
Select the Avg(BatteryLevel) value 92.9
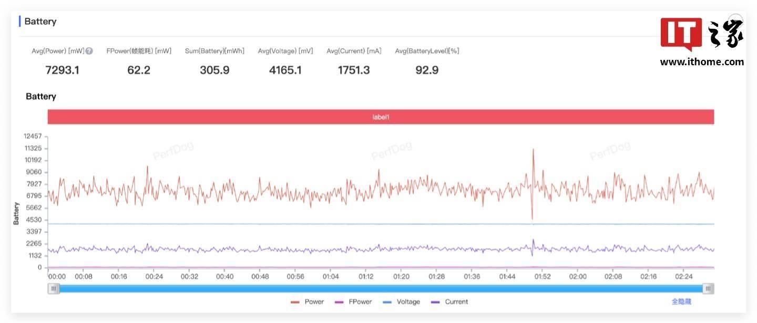(427, 70)
